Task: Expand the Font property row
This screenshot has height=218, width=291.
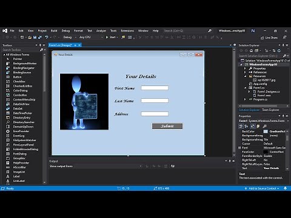Action: [240, 148]
